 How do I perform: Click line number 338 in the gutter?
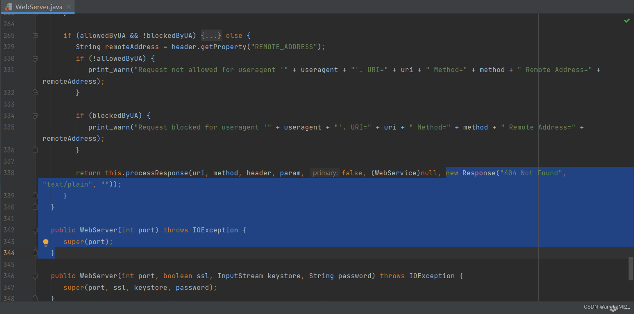pos(9,173)
